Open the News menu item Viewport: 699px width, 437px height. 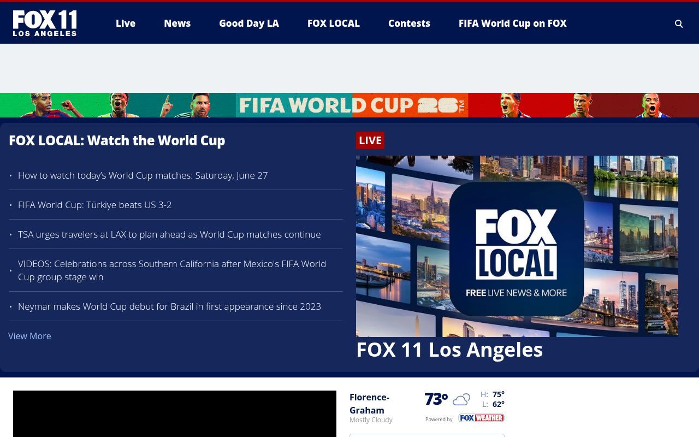tap(177, 23)
